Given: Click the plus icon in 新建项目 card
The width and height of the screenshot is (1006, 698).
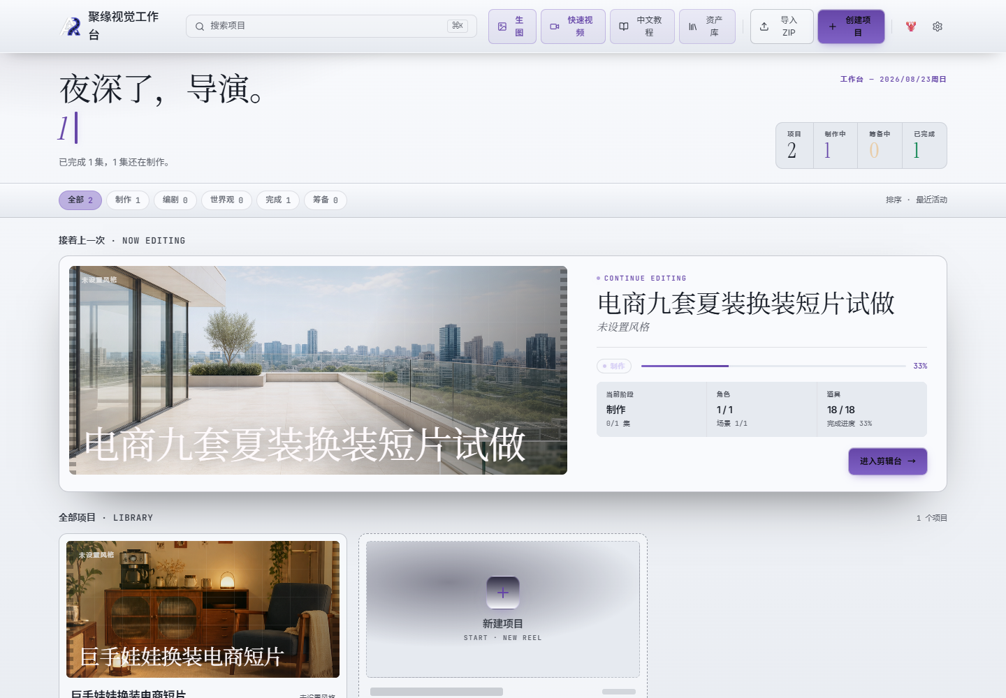Looking at the screenshot, I should click(503, 593).
